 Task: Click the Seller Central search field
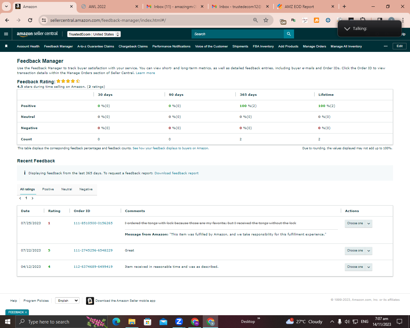point(238,34)
